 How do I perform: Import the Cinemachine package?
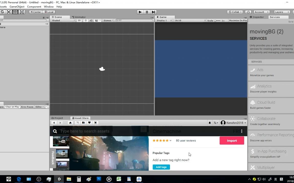232,140
